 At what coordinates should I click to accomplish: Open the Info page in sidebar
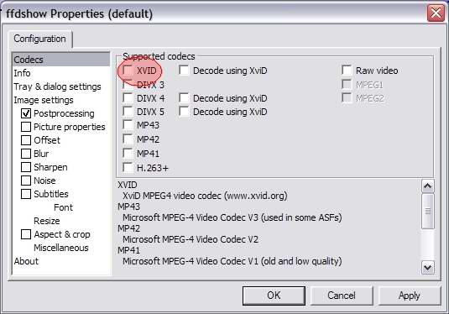(x=22, y=73)
